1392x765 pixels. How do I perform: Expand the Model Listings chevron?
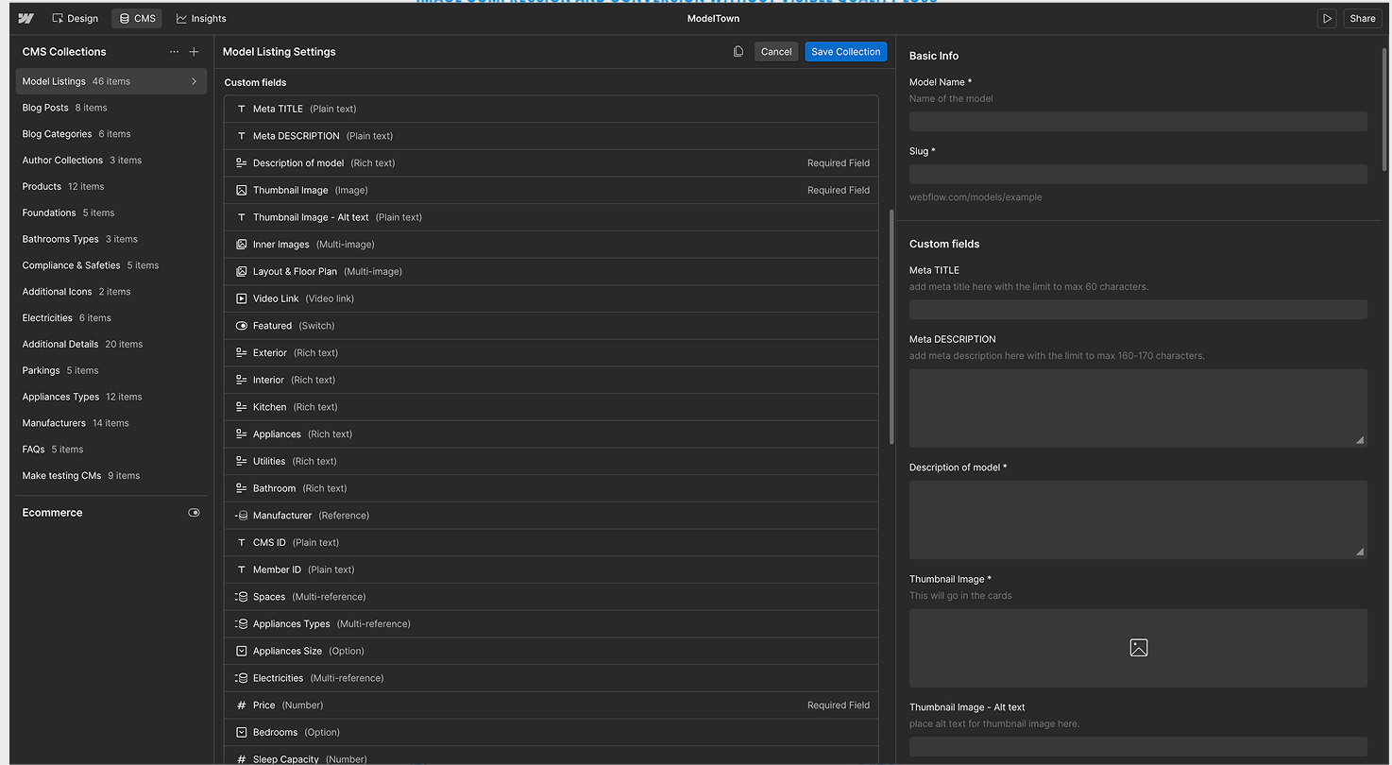pyautogui.click(x=194, y=81)
